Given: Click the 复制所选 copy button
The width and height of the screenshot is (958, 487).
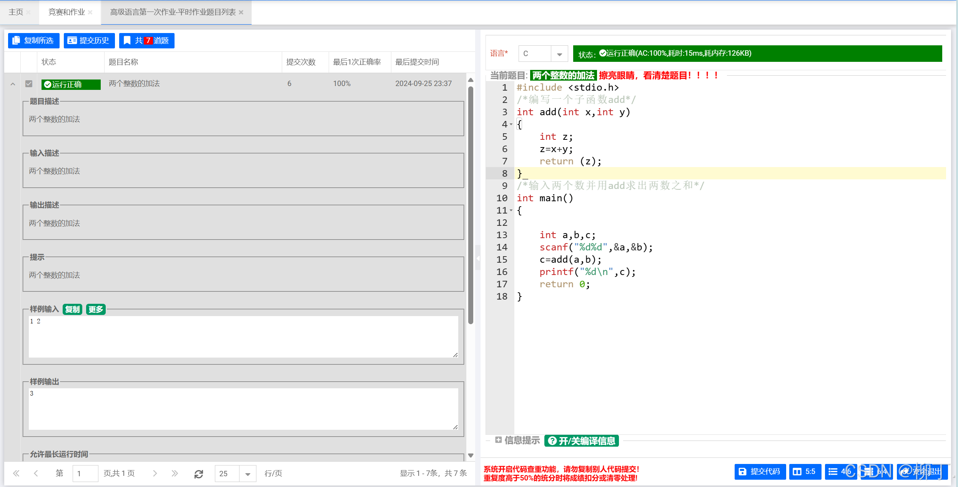Looking at the screenshot, I should 33,41.
